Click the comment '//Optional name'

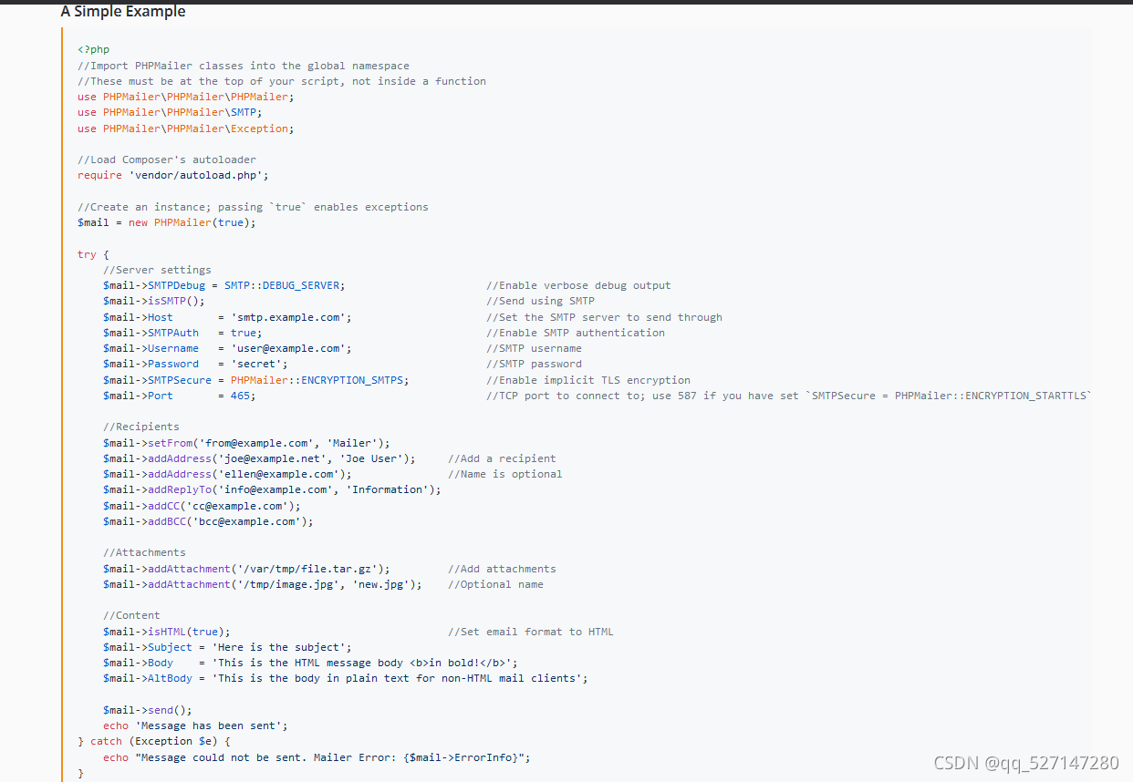[x=495, y=584]
